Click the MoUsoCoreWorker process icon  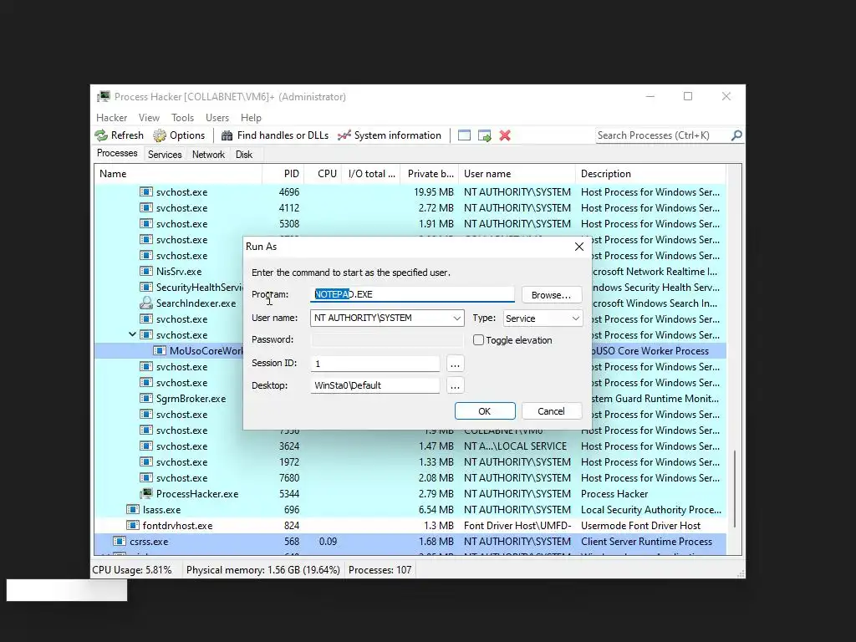pos(160,350)
